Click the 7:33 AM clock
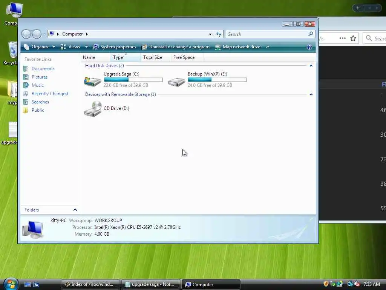 (371, 284)
